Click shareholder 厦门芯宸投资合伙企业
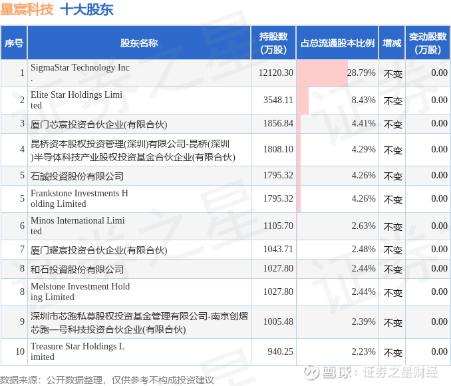 click(x=99, y=124)
